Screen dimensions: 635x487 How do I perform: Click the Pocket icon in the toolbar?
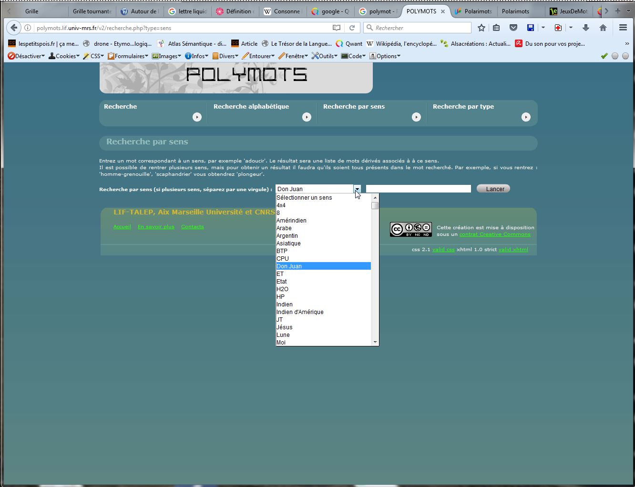513,28
